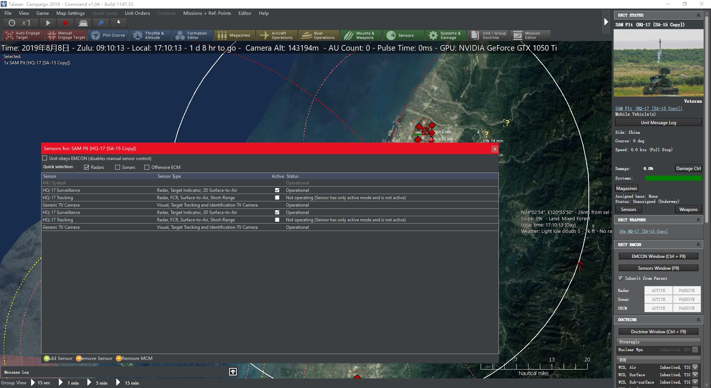Image resolution: width=711 pixels, height=388 pixels.
Task: Open the View menu
Action: tap(24, 13)
